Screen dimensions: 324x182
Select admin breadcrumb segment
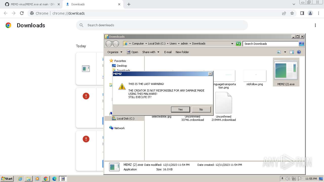184,43
